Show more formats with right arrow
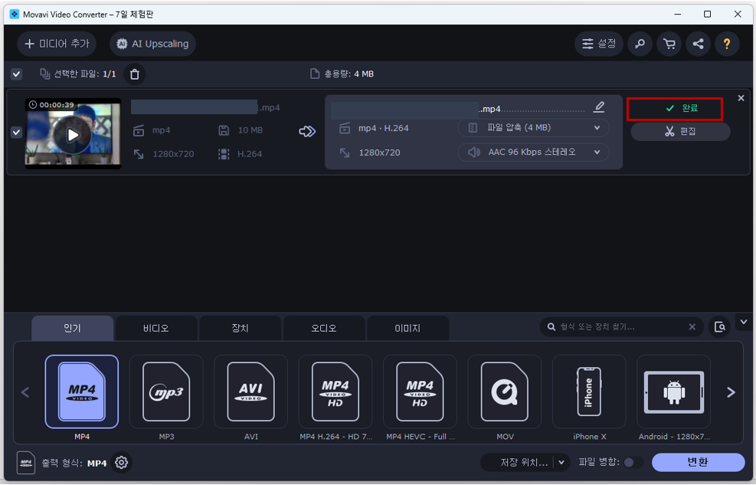 pyautogui.click(x=731, y=392)
